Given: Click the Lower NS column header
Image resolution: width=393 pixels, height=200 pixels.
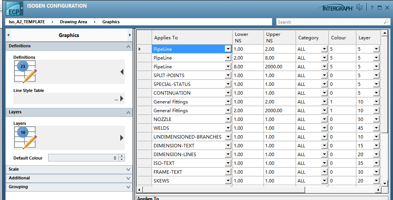Looking at the screenshot, I should [x=248, y=37].
